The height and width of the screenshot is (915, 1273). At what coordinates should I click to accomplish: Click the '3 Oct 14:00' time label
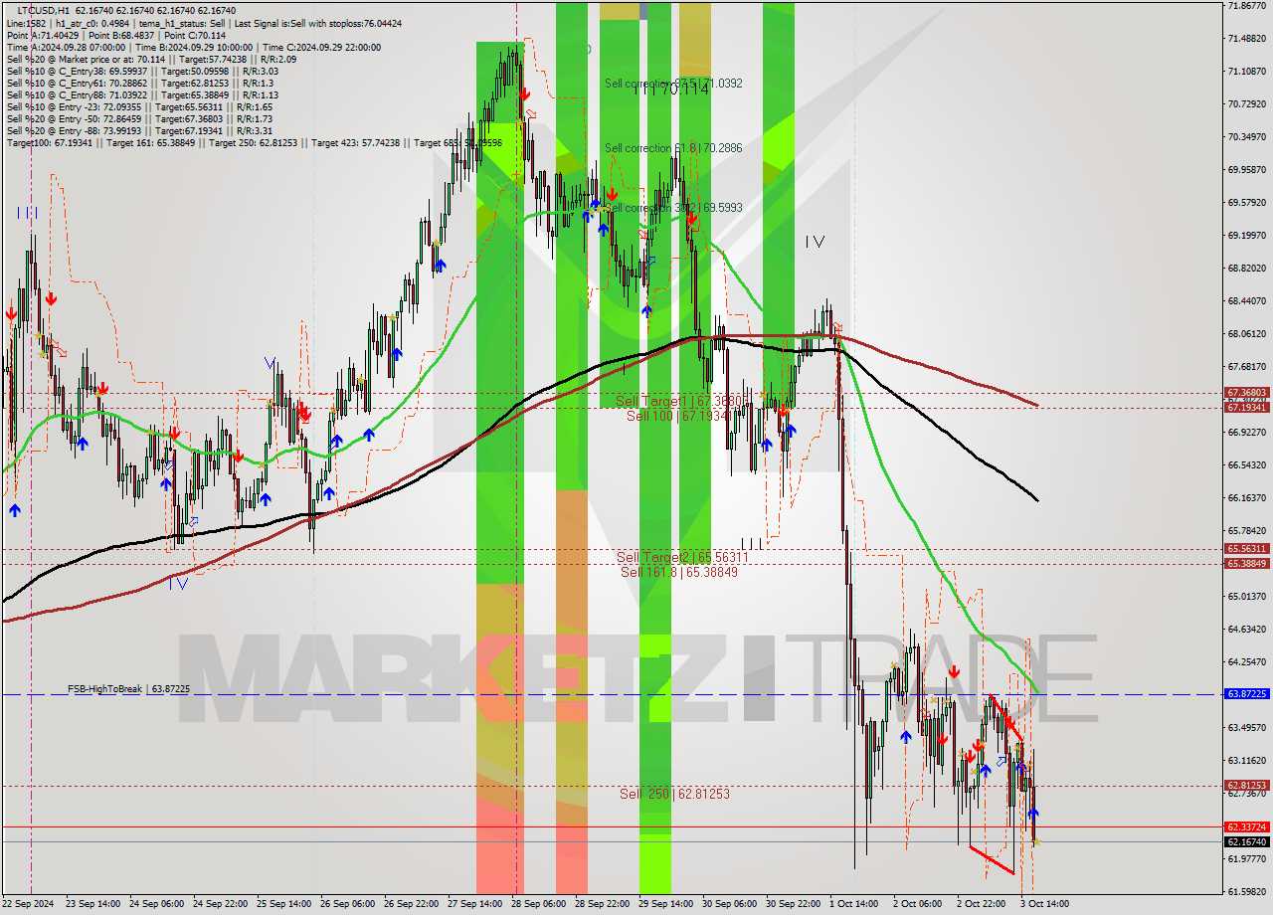[1045, 904]
